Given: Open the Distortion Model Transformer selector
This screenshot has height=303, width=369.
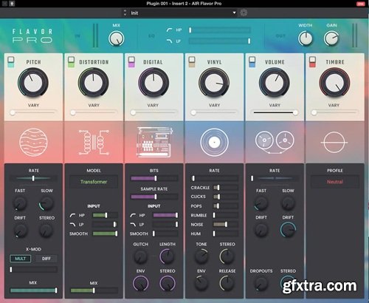Looking at the screenshot, I should coord(94,182).
